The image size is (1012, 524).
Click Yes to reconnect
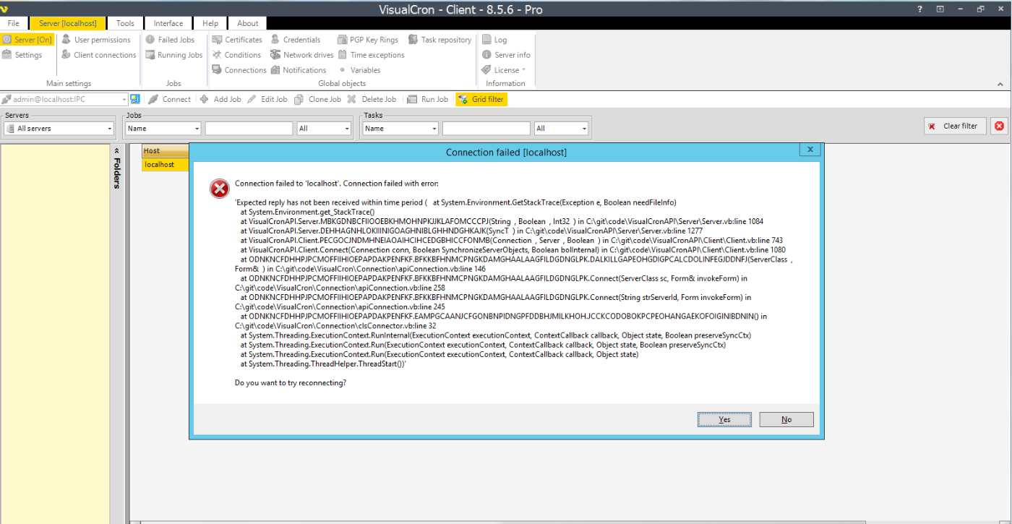tap(724, 419)
